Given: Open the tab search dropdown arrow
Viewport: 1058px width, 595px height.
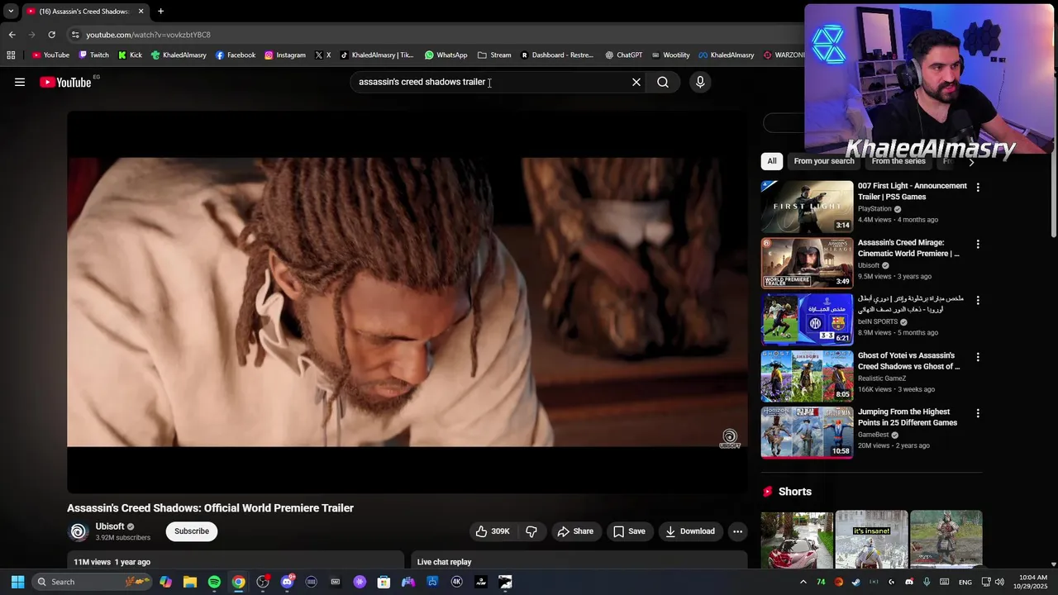Looking at the screenshot, I should click(11, 12).
